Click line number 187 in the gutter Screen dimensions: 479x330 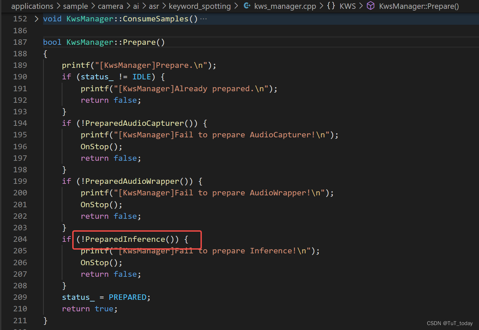(x=20, y=42)
